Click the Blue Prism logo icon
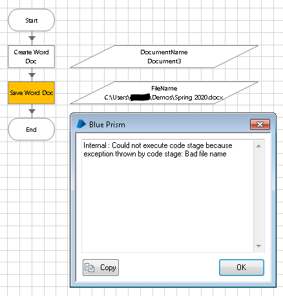This screenshot has height=296, width=283. pos(81,124)
